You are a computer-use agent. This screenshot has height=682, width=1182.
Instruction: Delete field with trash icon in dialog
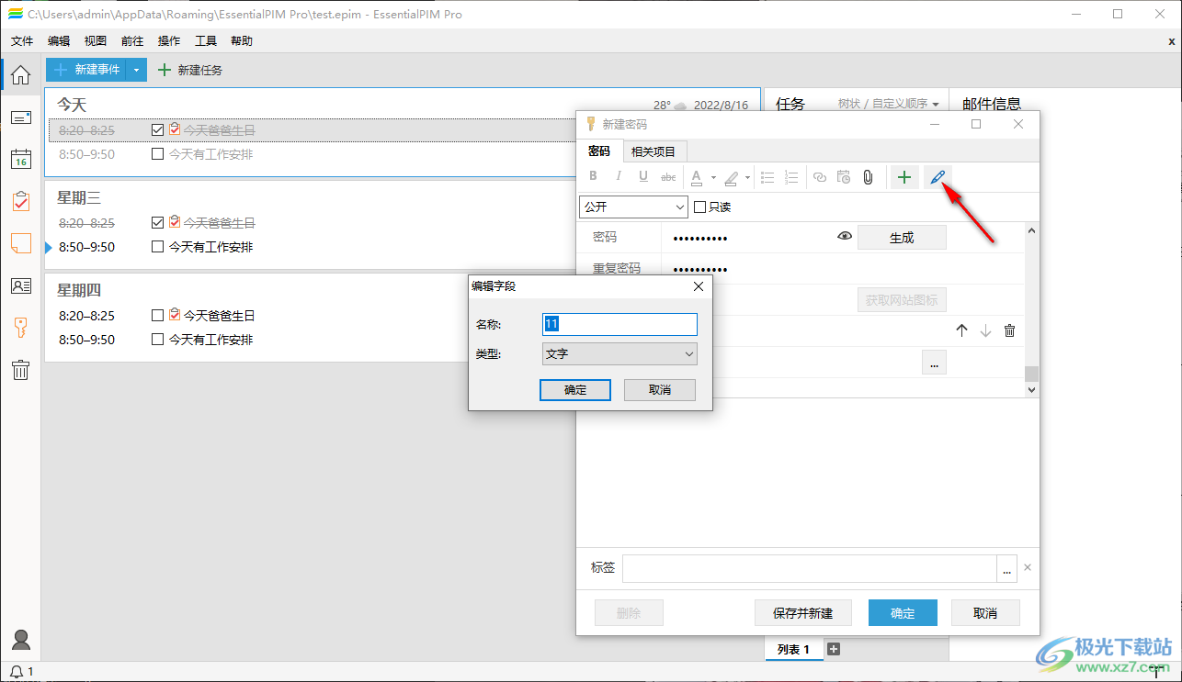[1009, 330]
